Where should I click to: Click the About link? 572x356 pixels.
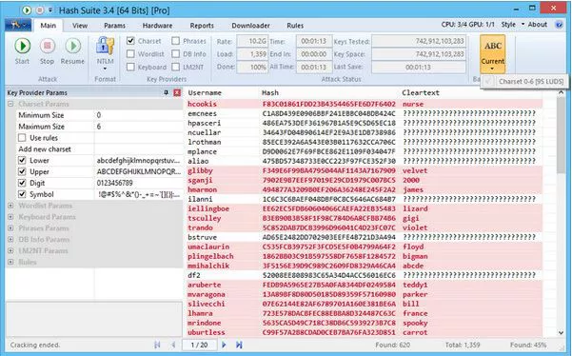point(538,25)
